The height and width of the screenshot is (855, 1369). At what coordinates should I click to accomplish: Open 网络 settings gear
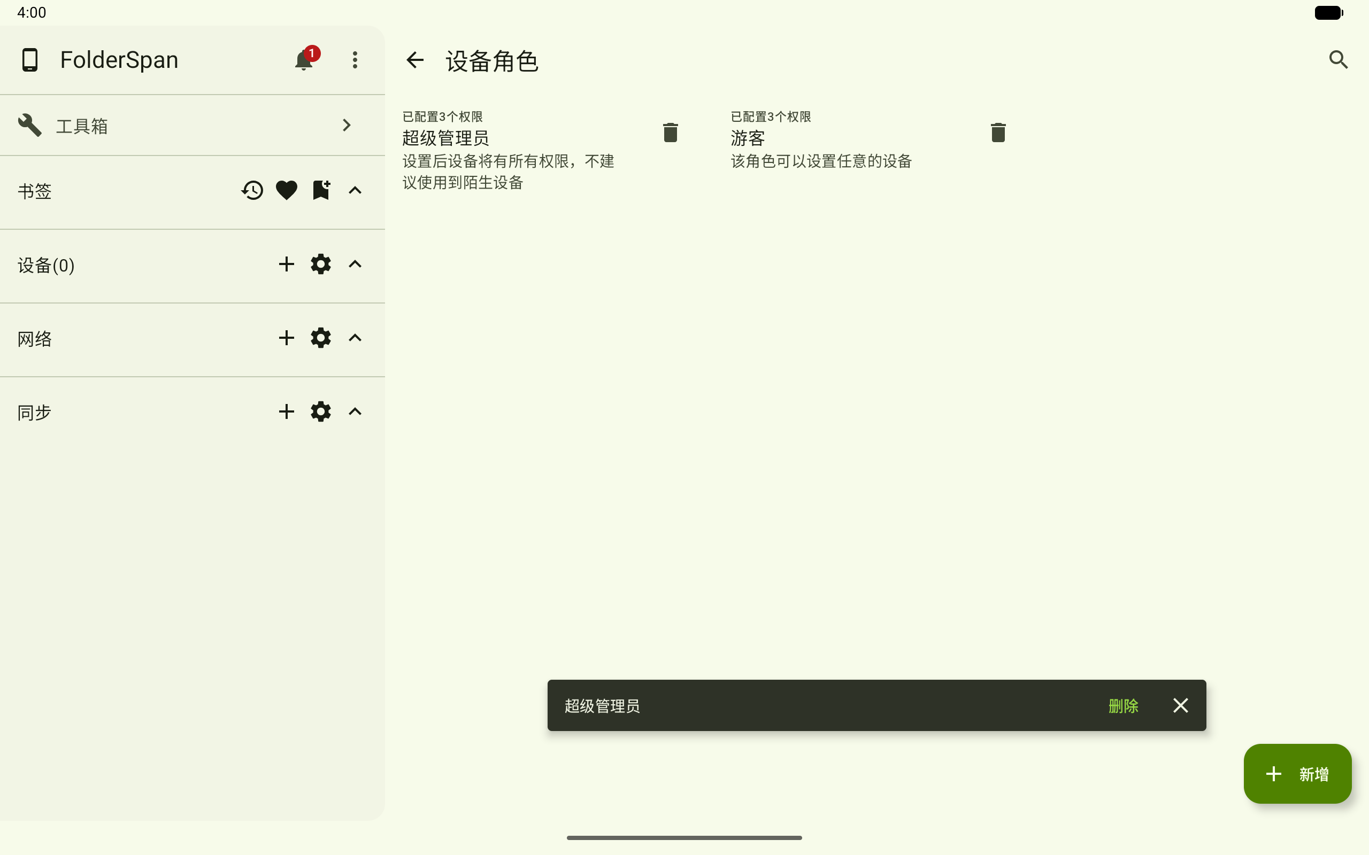321,338
